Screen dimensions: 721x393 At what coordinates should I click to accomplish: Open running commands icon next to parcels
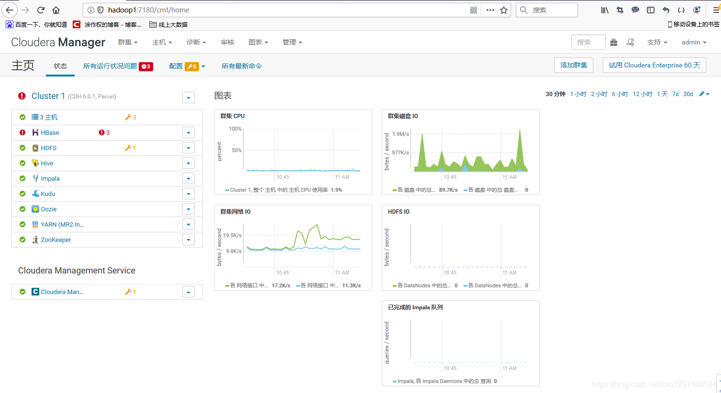(631, 43)
